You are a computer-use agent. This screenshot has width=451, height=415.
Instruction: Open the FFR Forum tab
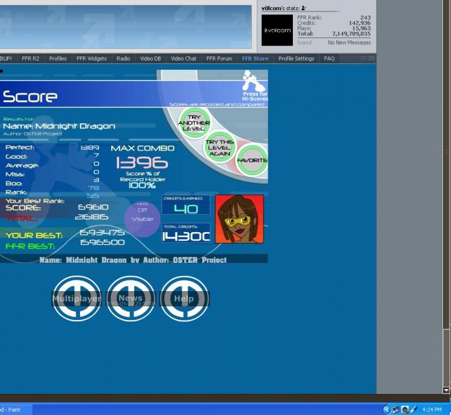(x=219, y=58)
